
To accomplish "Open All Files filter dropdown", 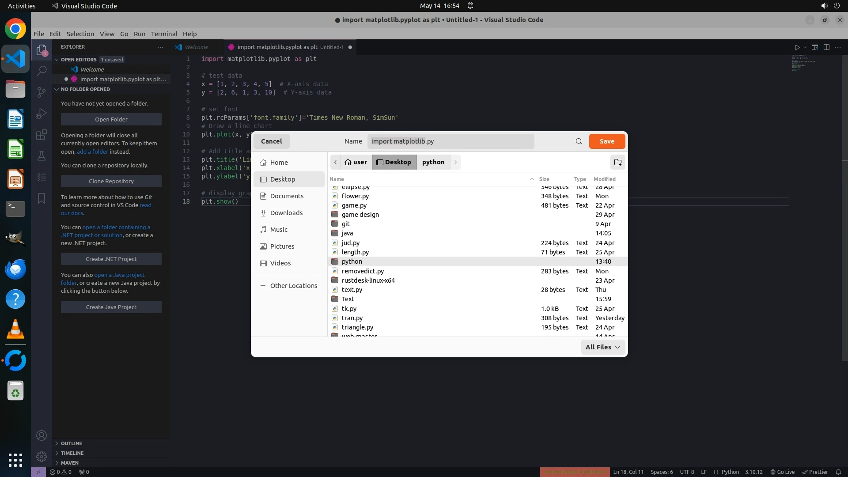I will click(602, 347).
